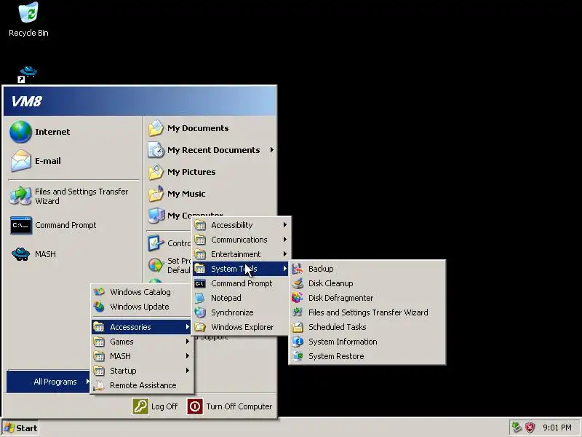The height and width of the screenshot is (437, 582).
Task: Select the Accessories folder in All Programs
Action: click(x=141, y=327)
